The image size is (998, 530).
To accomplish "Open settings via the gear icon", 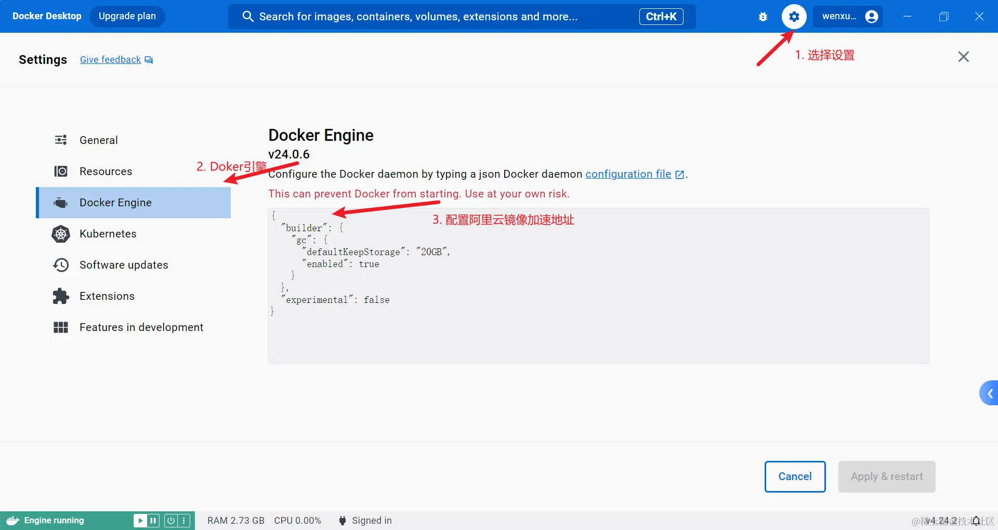I will coord(794,17).
